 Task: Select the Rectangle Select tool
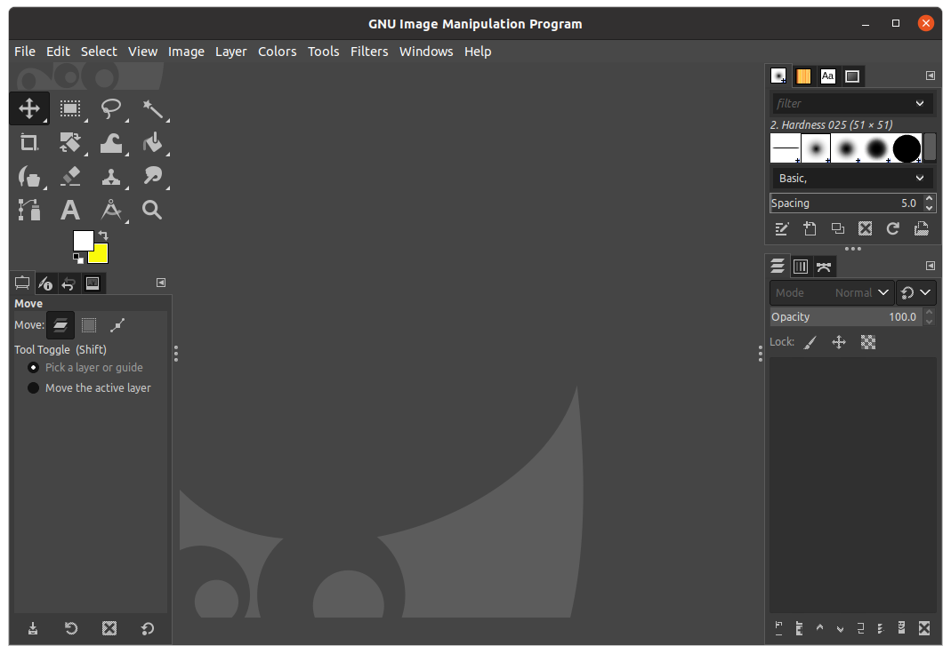coord(70,109)
